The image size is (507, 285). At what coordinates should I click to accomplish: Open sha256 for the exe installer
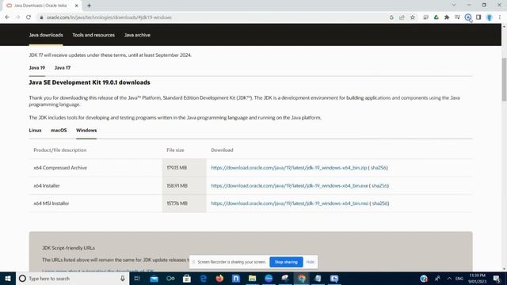(x=379, y=186)
